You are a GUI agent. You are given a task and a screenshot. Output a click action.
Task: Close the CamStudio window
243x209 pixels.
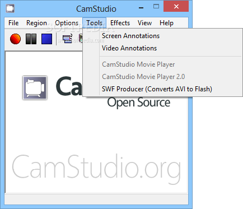coord(176,6)
